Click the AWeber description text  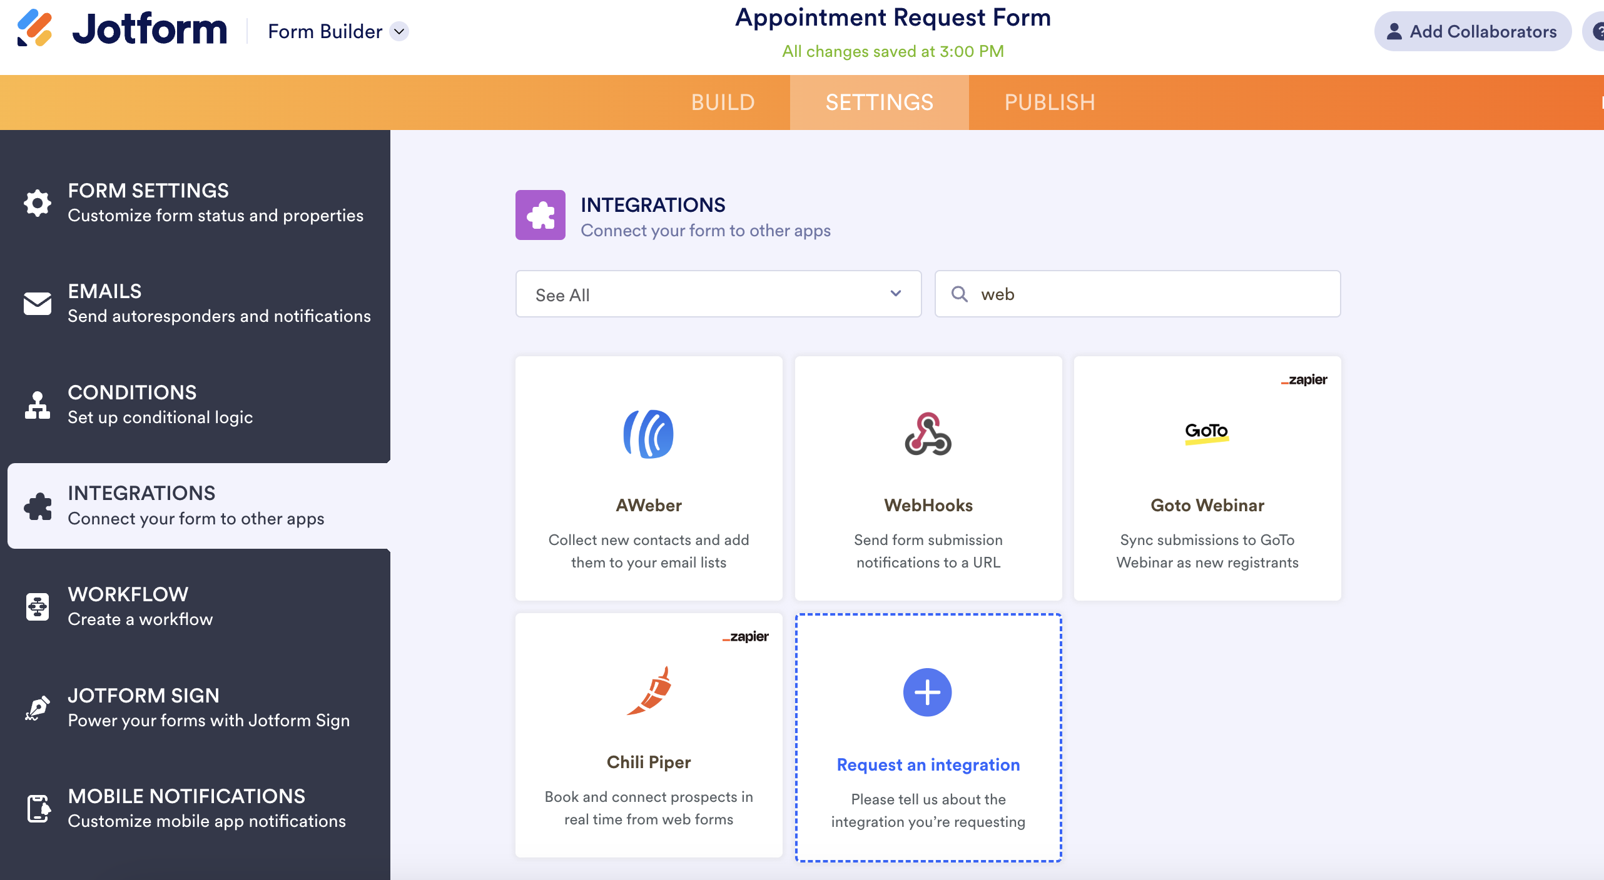point(649,551)
